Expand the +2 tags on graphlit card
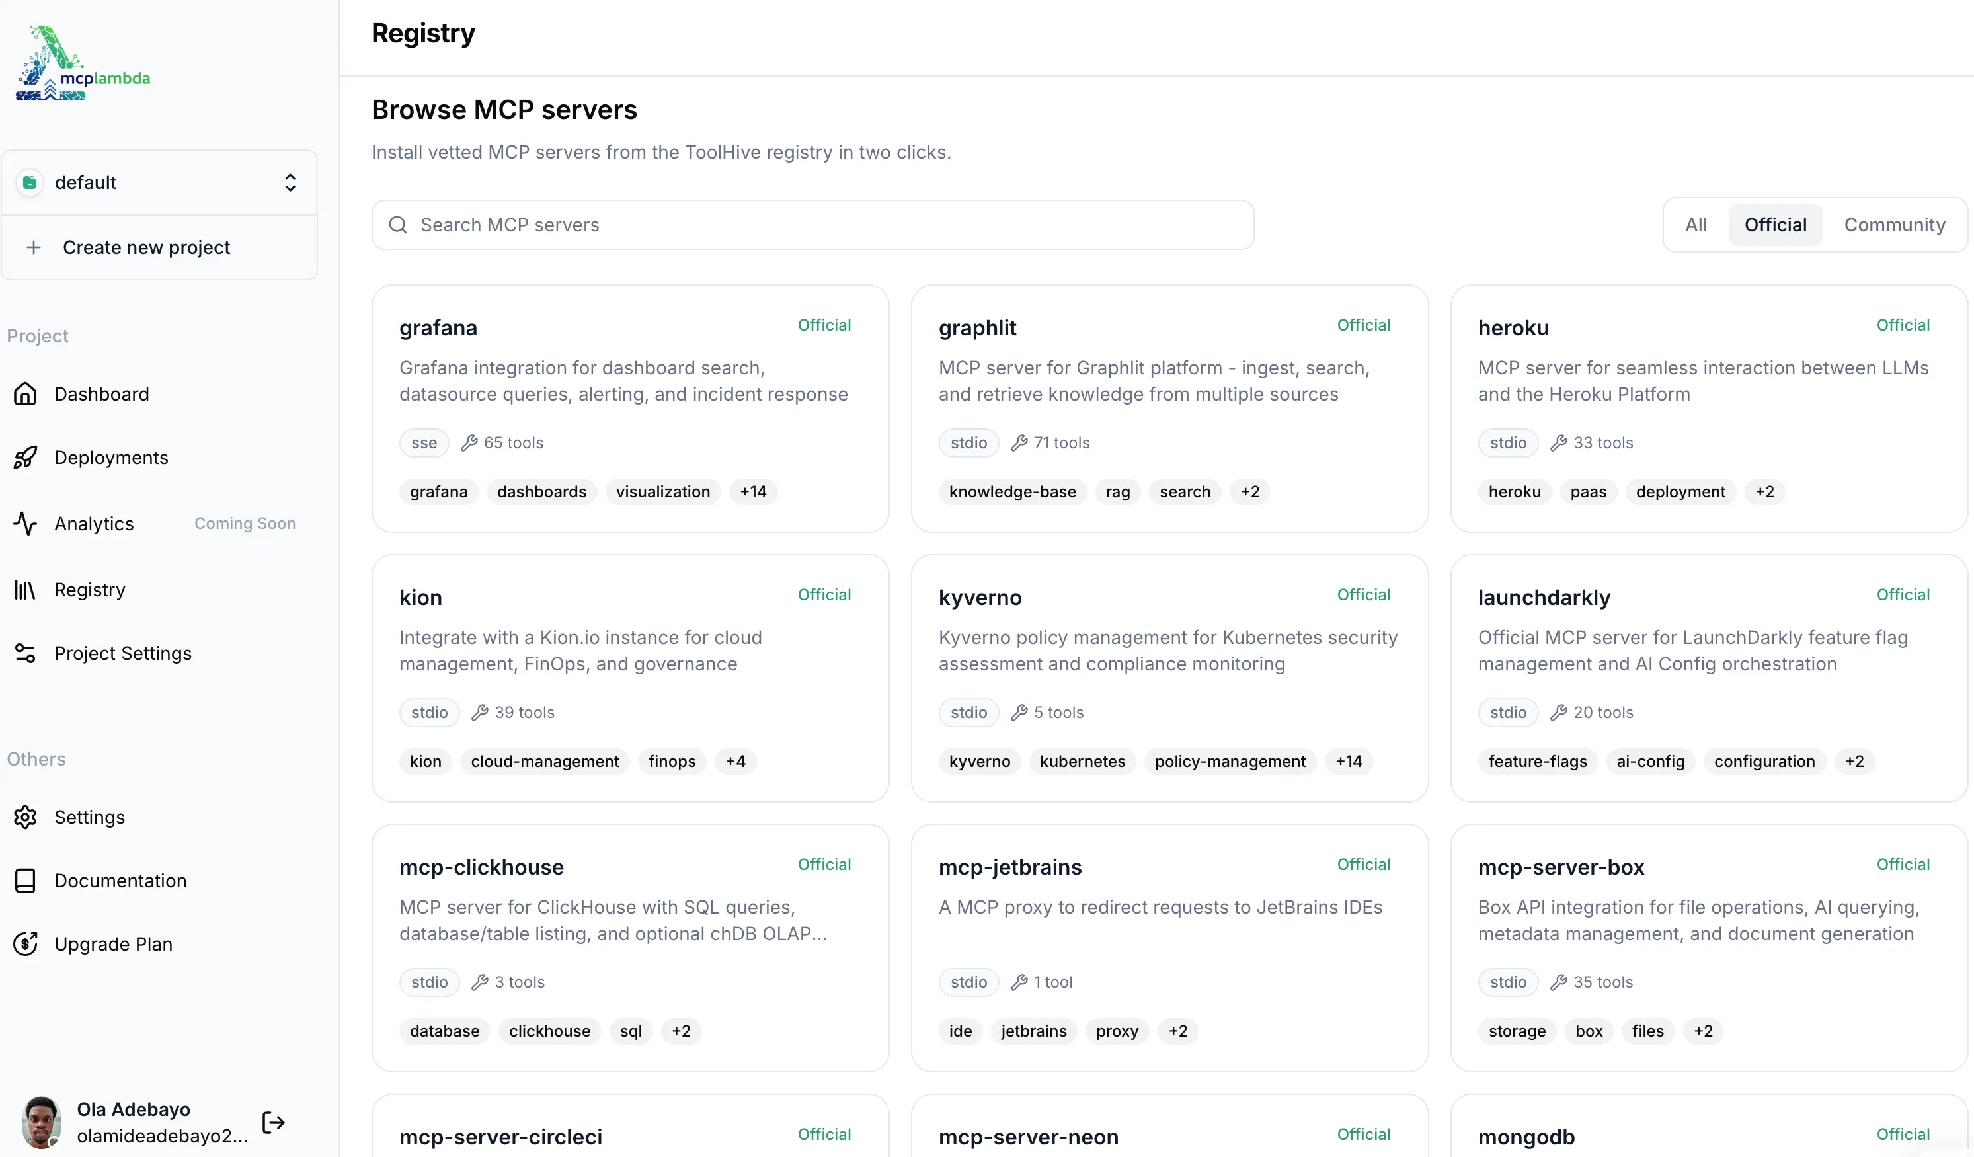 click(1249, 491)
